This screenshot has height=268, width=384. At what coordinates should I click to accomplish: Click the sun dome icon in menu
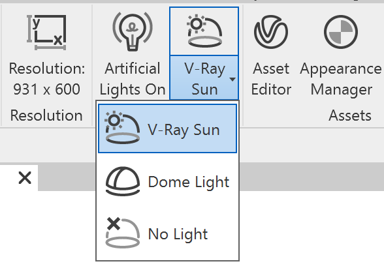point(122,127)
